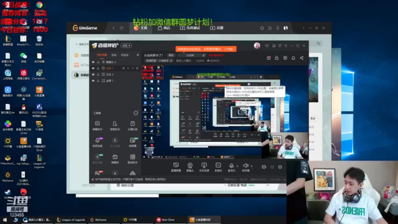
Task: Hide the 摄像头 2 layer
Action: 93,62
